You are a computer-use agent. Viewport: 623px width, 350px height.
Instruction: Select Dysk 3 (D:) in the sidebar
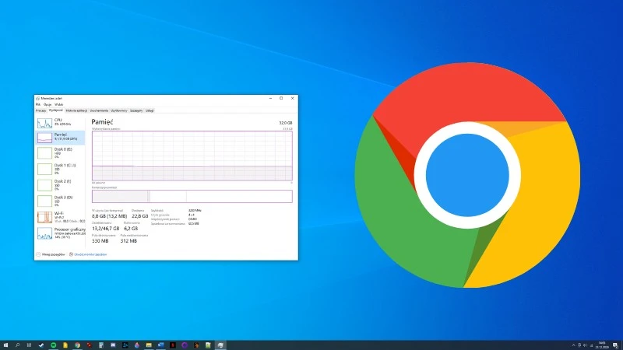click(61, 201)
